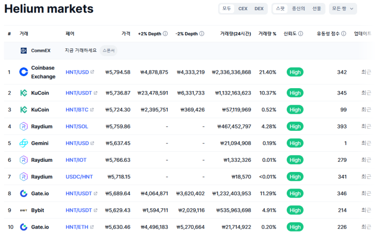Viewport: 375px width, 235px height.
Task: Click High badge in Bybit row
Action: 295,210
